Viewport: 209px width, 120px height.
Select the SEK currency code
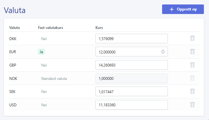(x=12, y=92)
